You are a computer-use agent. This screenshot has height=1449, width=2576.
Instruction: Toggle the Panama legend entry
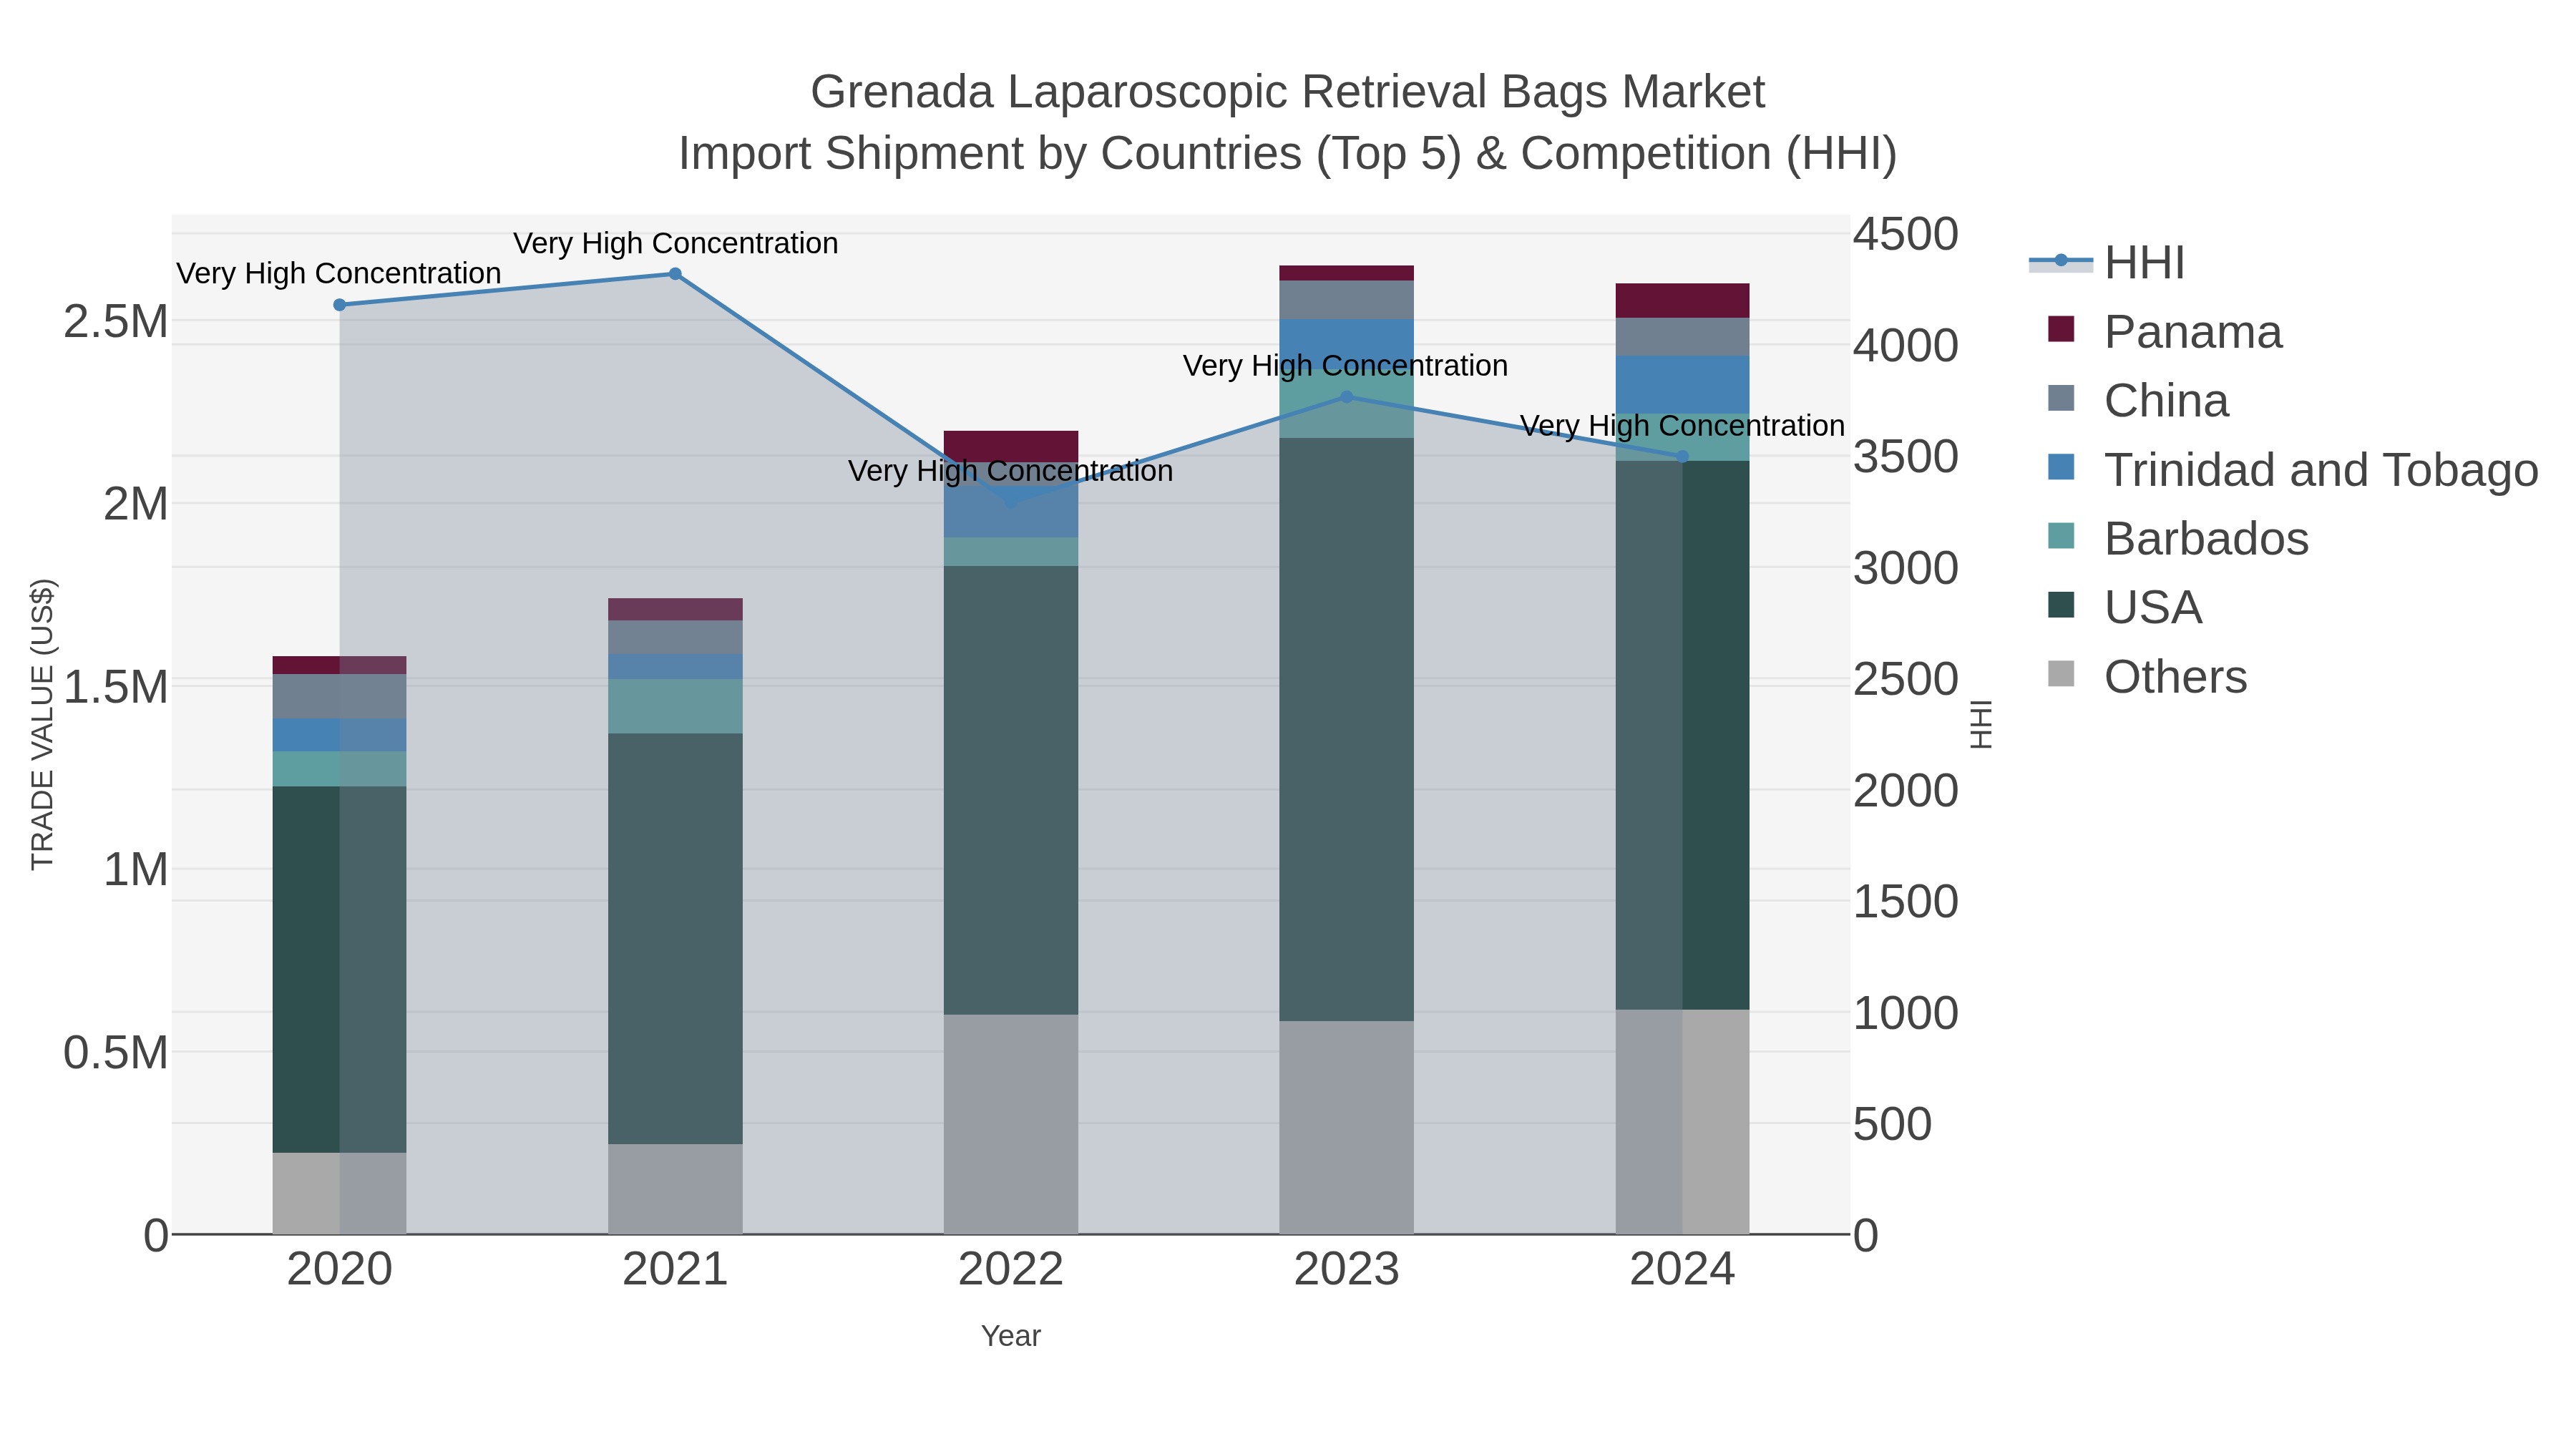pos(2165,331)
